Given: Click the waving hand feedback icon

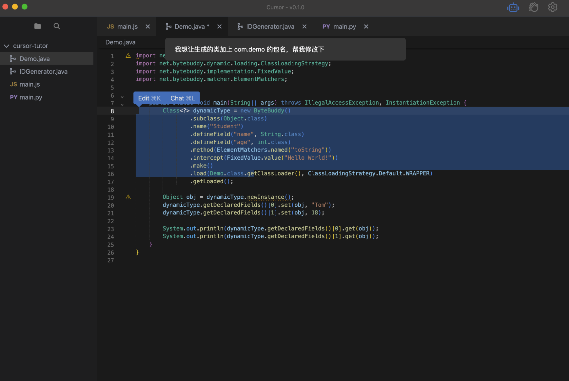Looking at the screenshot, I should (533, 7).
